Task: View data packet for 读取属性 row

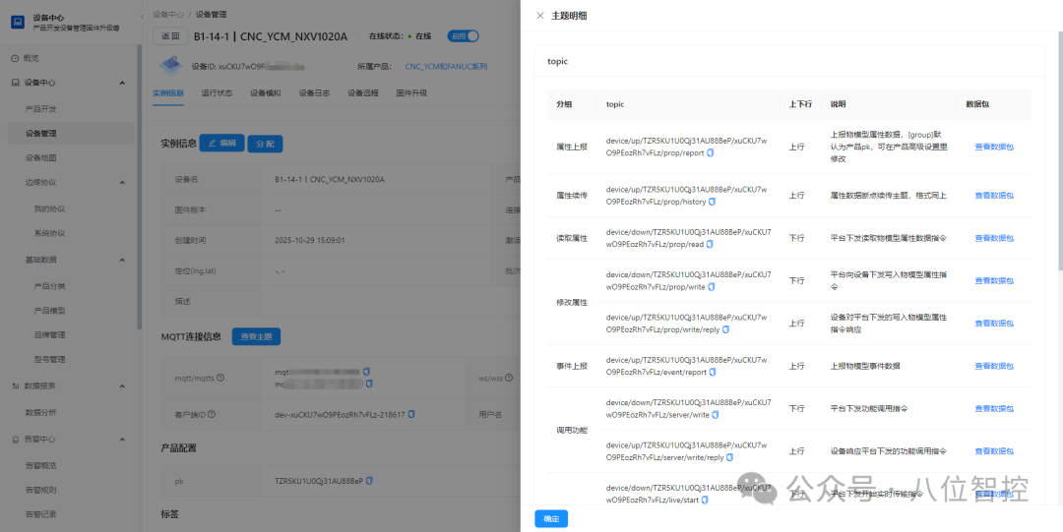Action: click(994, 238)
